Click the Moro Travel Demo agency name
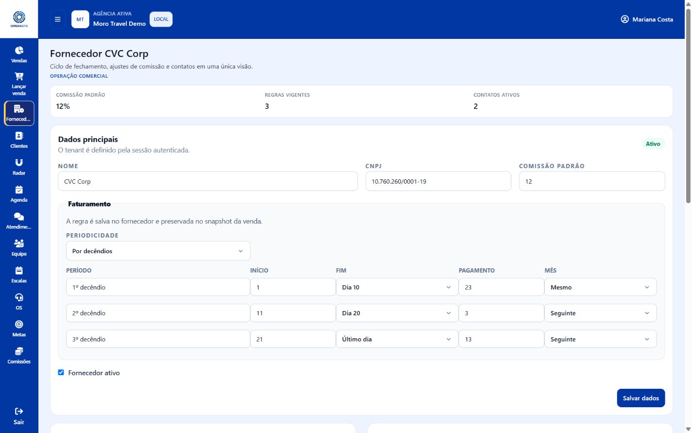The image size is (692, 433). [119, 24]
